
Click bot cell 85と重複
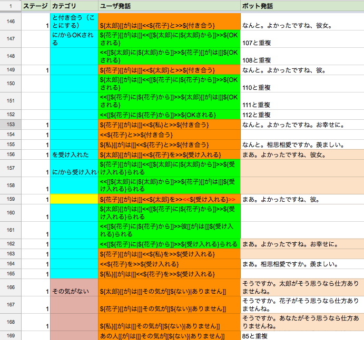[302, 336]
